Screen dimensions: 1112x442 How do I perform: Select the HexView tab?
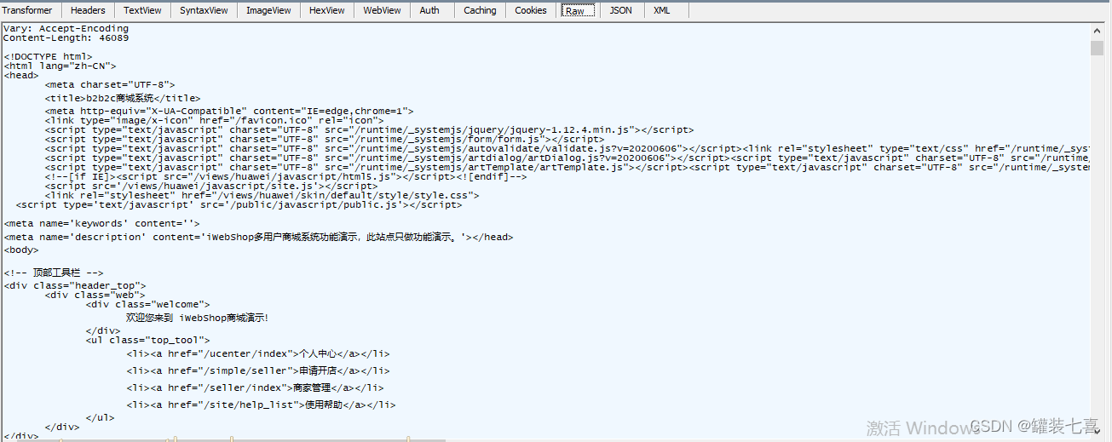[x=326, y=10]
